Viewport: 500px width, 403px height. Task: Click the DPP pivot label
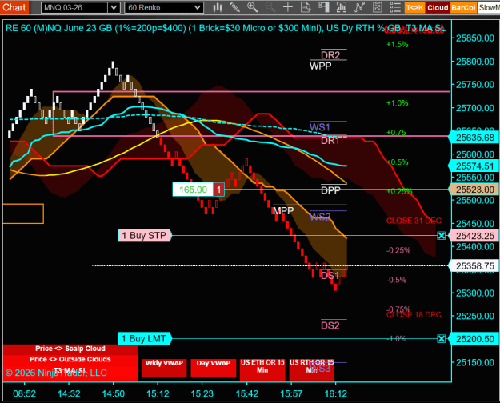(x=330, y=190)
